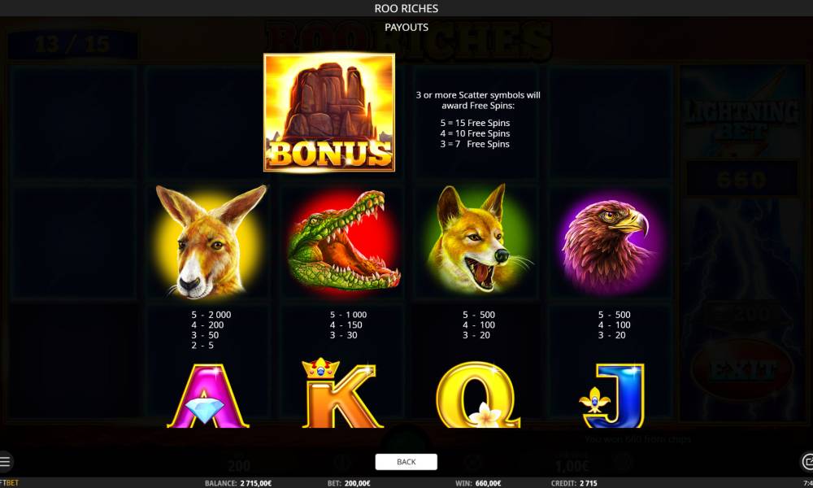Click the bet amount 200,00€

357,483
